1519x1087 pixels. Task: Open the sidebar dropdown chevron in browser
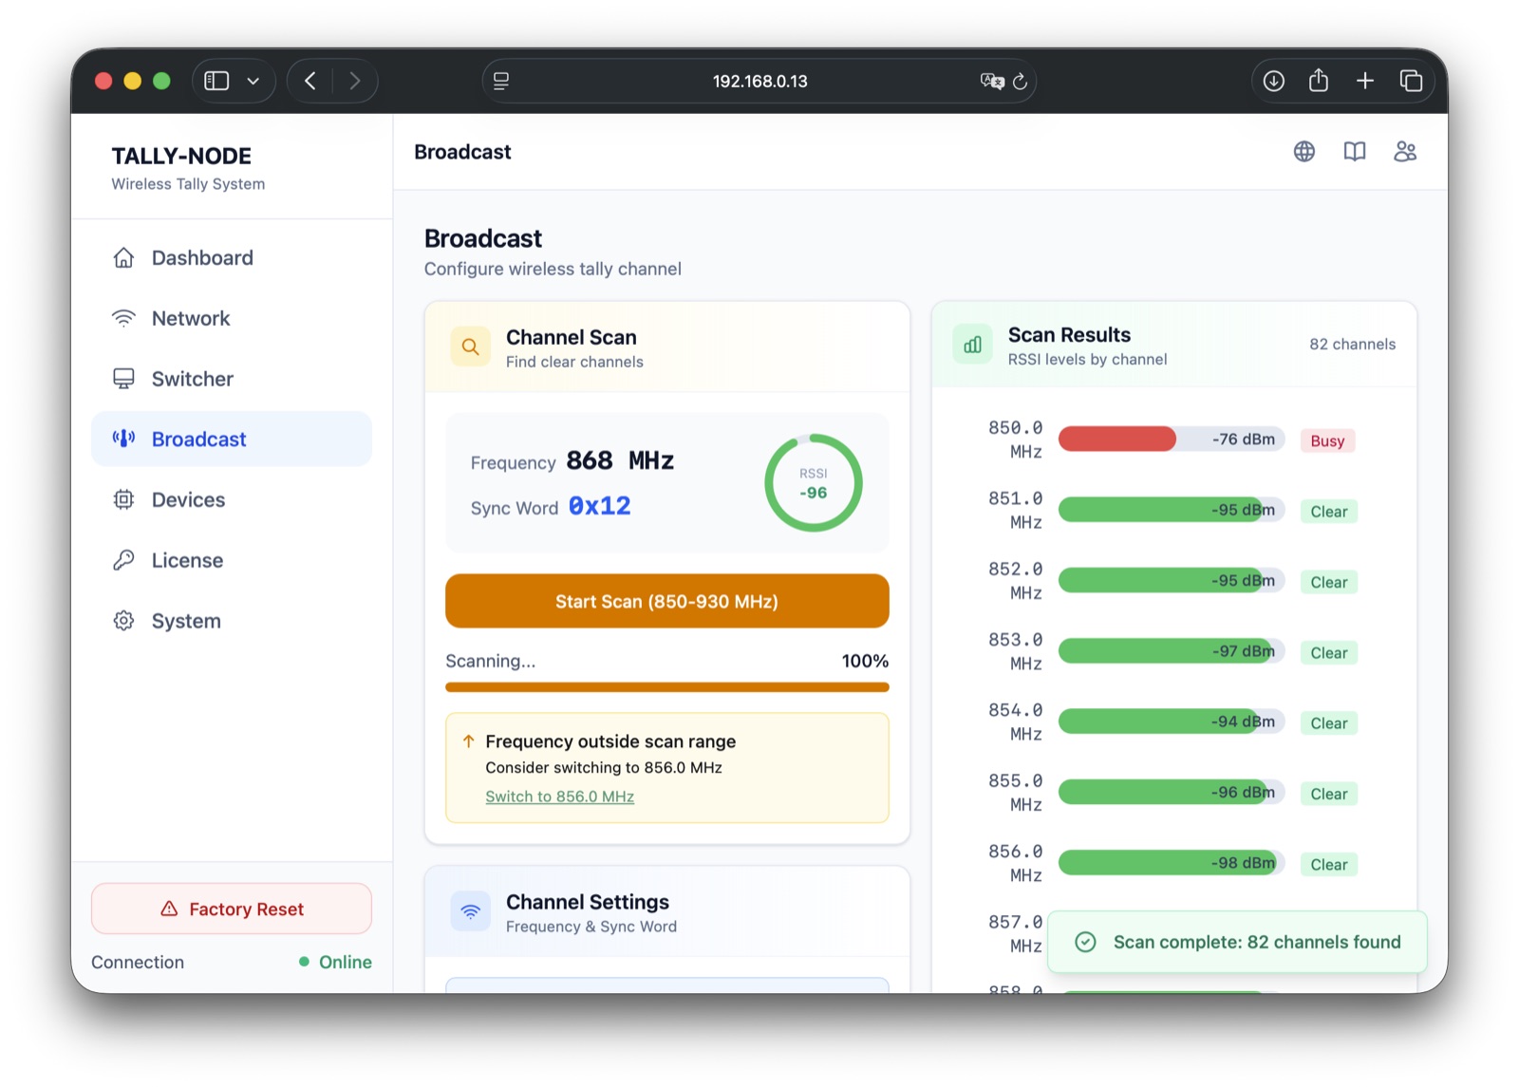coord(253,81)
